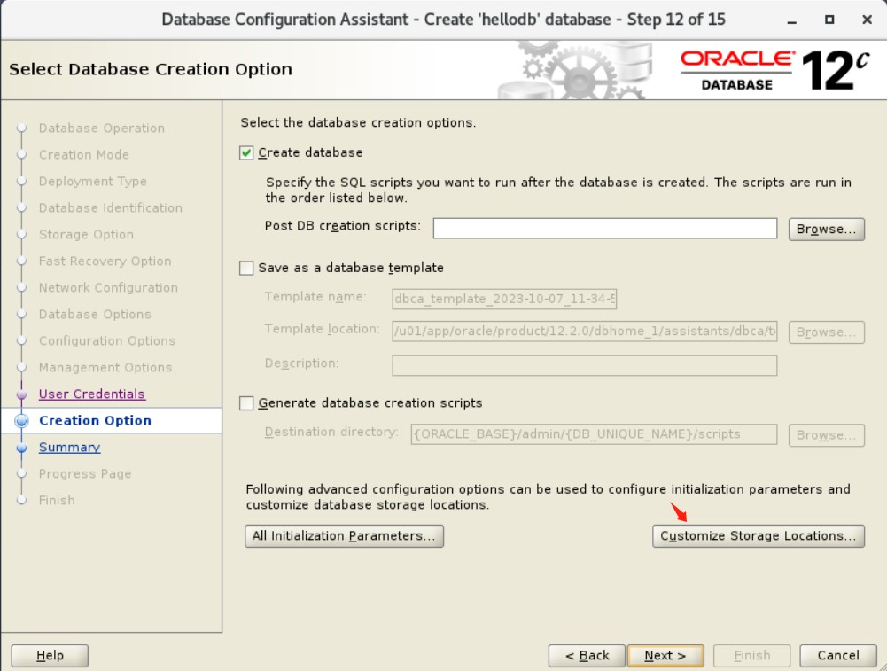Viewport: 887px width, 671px height.
Task: Click the greyed-out Finish button
Action: 751,656
